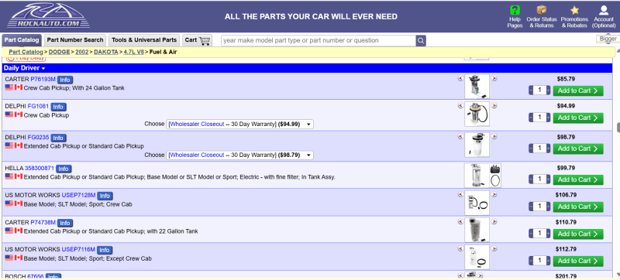Add Delphi FG1081 to cart
Viewport: 620px width, 280px height.
(578, 118)
